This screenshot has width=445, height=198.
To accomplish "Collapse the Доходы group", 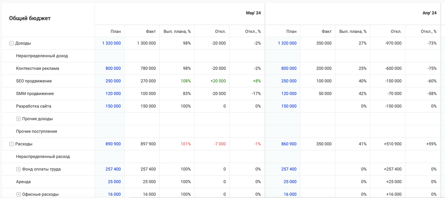I will click(11, 43).
